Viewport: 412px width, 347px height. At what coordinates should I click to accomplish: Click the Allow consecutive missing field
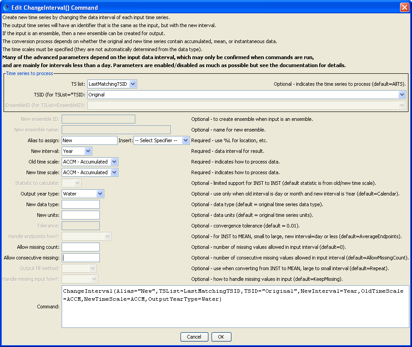coord(80,257)
